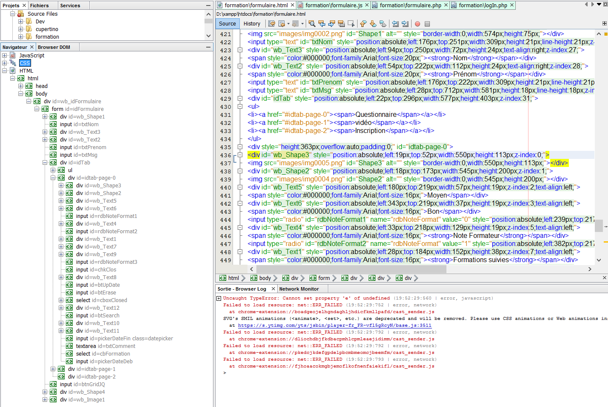The width and height of the screenshot is (608, 407).
Task: Toggle Highlight Search in editor toolbar
Action: click(x=341, y=24)
